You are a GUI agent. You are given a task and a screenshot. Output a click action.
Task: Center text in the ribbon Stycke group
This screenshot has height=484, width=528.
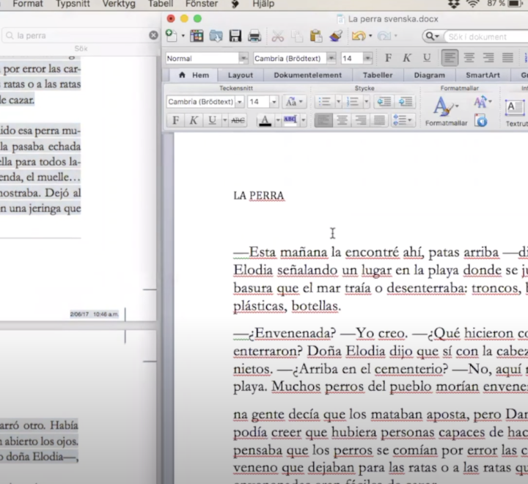click(x=342, y=120)
